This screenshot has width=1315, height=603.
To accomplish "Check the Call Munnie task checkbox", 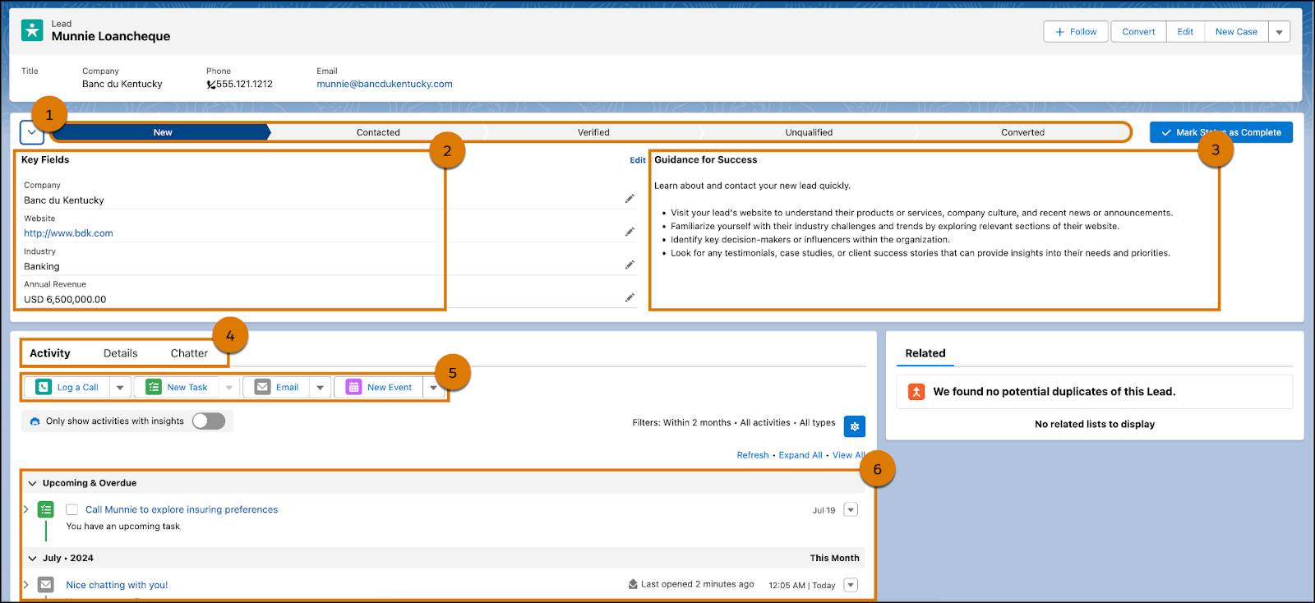I will (x=72, y=509).
